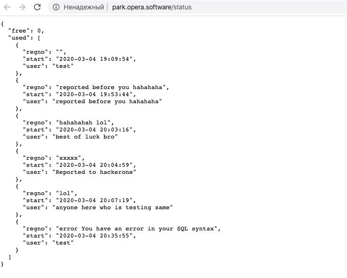Reload the page with the refresh icon
Screen dimensions: 347x278
tap(37, 7)
